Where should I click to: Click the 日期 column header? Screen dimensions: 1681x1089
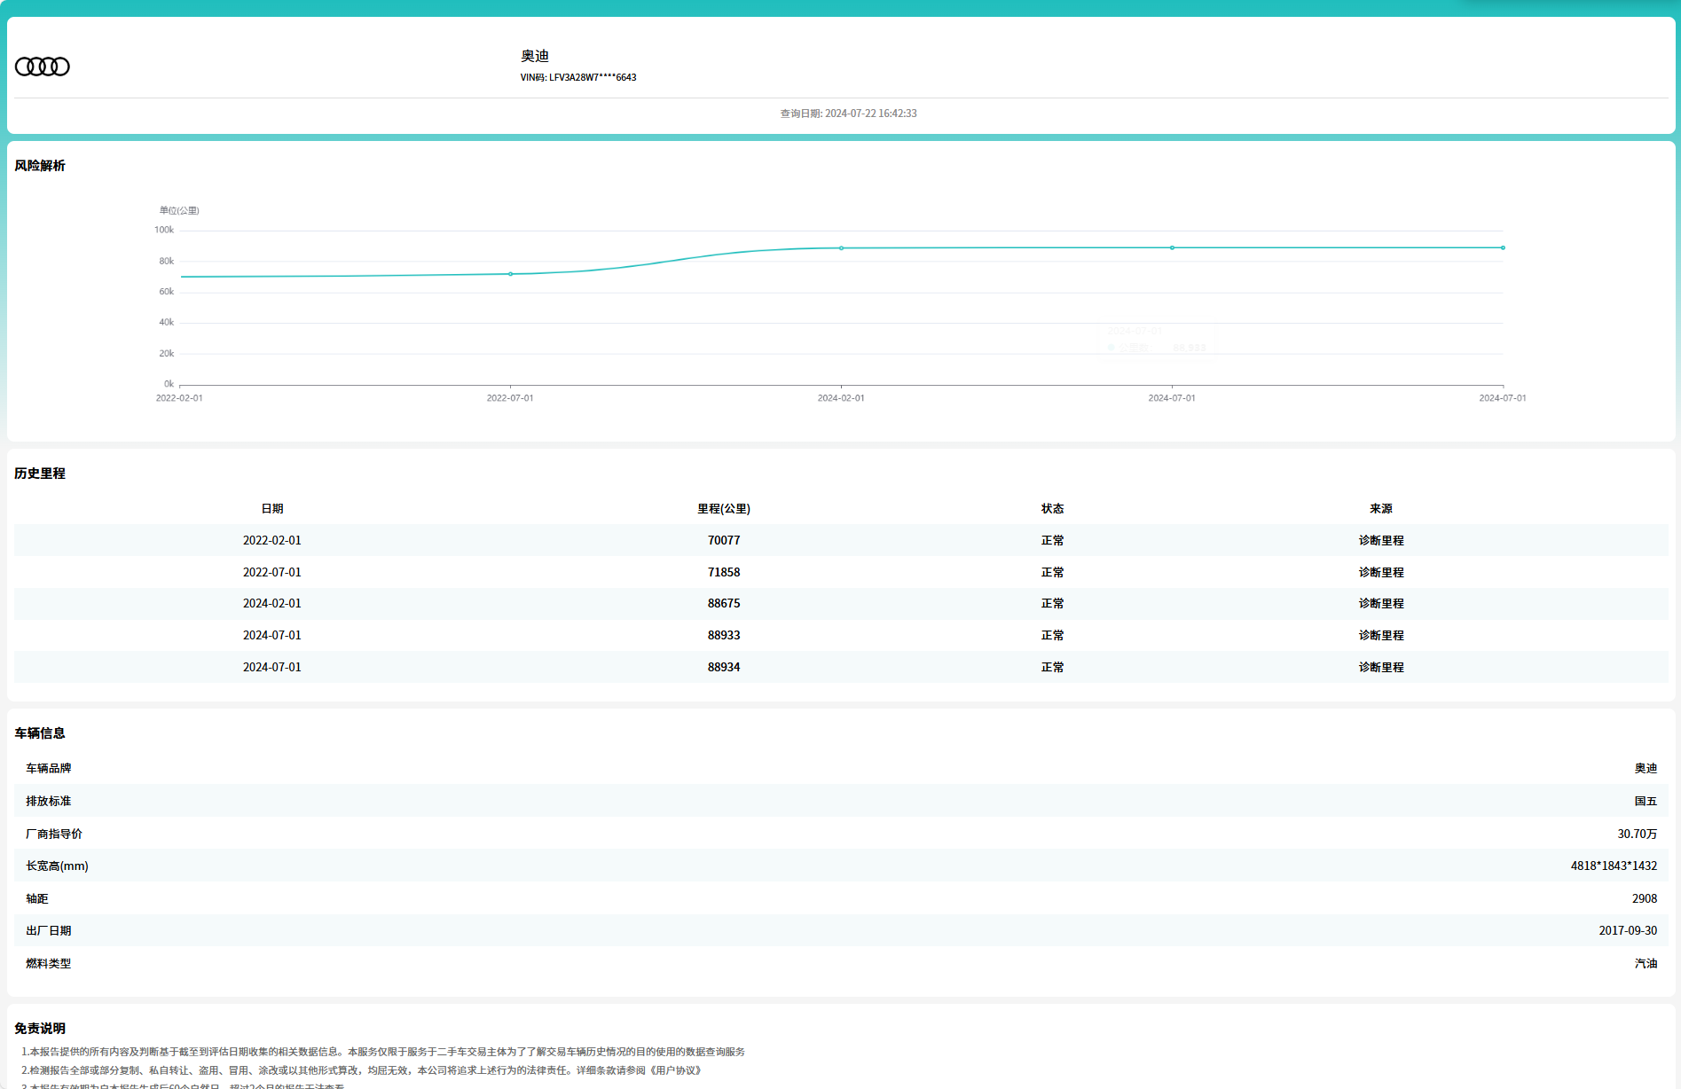coord(272,509)
